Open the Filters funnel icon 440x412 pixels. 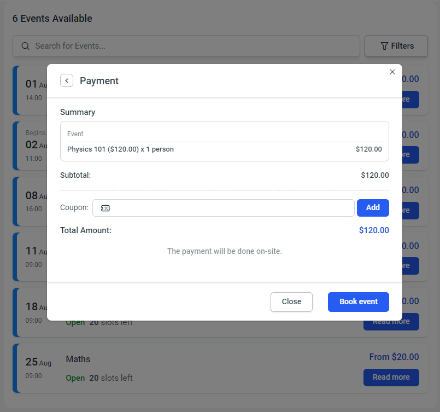click(x=384, y=46)
